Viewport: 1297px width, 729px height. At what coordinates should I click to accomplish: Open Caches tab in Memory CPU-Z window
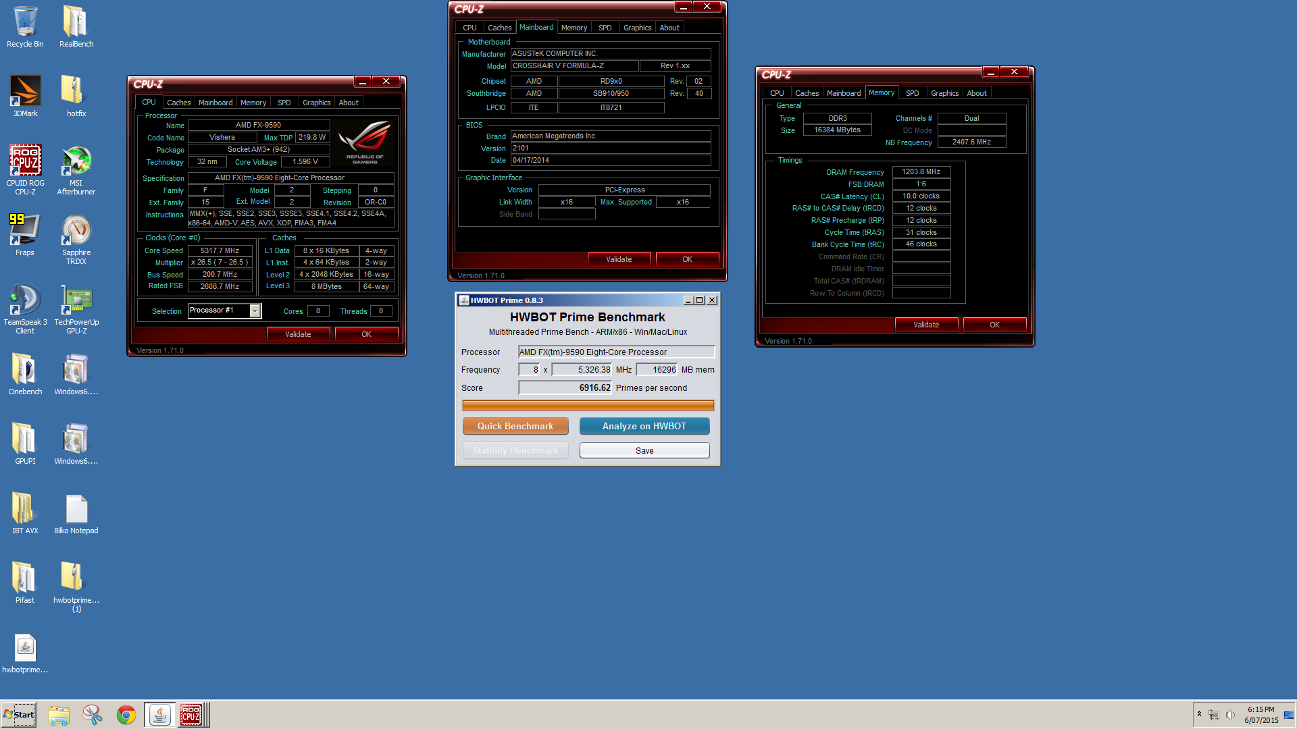click(807, 93)
